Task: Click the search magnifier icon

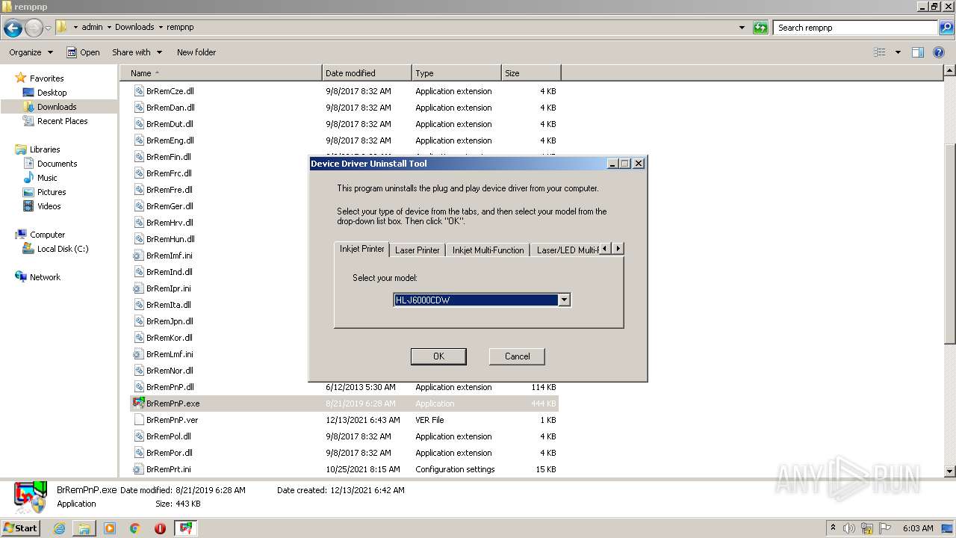Action: [x=946, y=28]
